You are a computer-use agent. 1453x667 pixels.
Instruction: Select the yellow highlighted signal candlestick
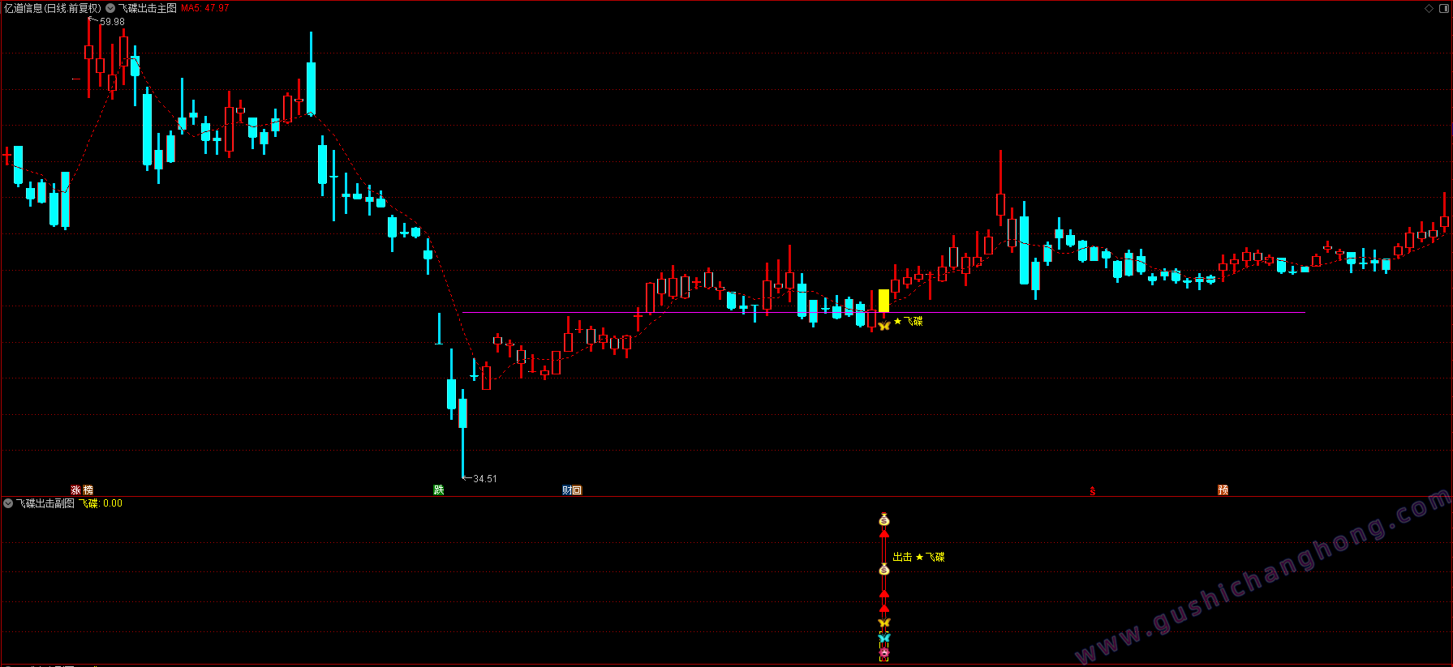click(x=883, y=301)
